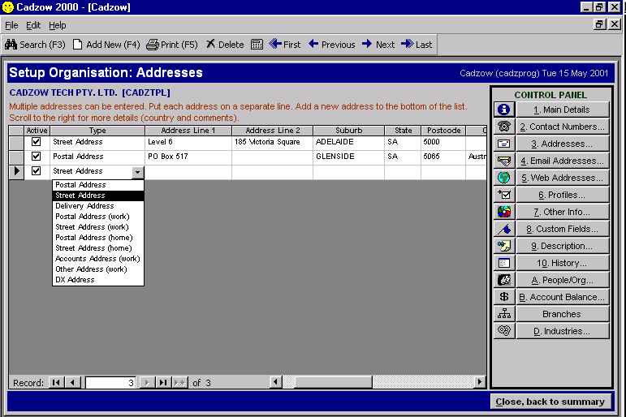Click the Branches hierarchy icon
Screen dimensions: 626x417
504,314
